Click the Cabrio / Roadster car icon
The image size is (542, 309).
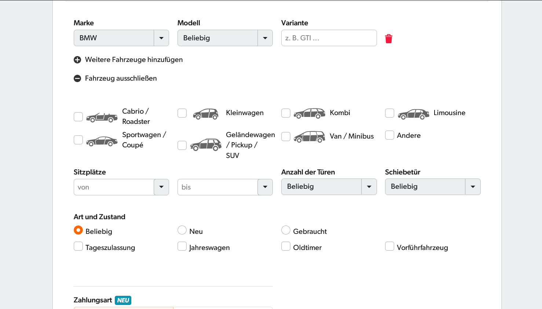102,117
